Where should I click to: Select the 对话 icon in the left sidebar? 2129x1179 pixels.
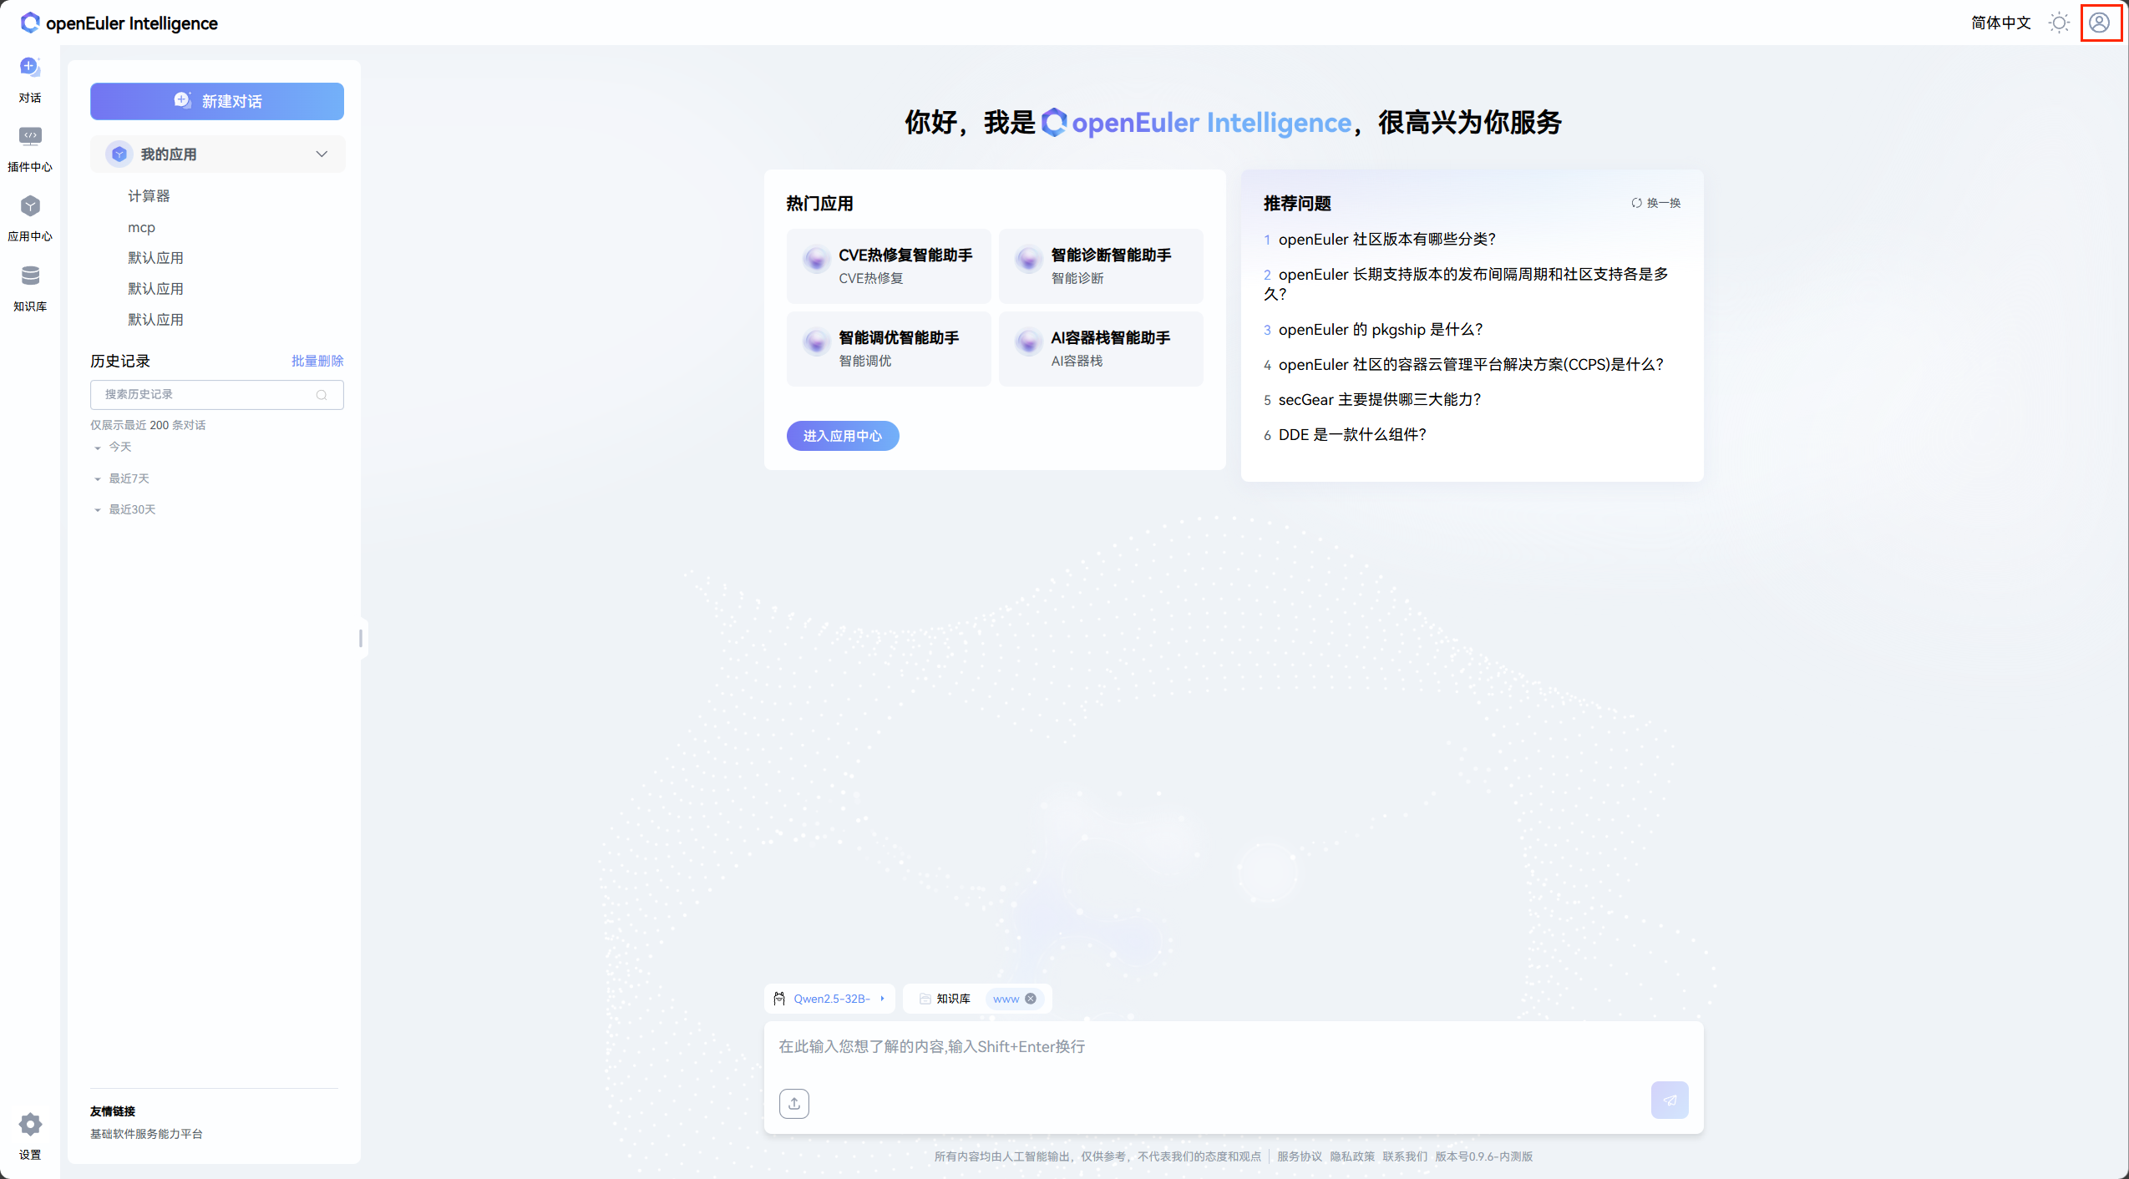click(30, 75)
